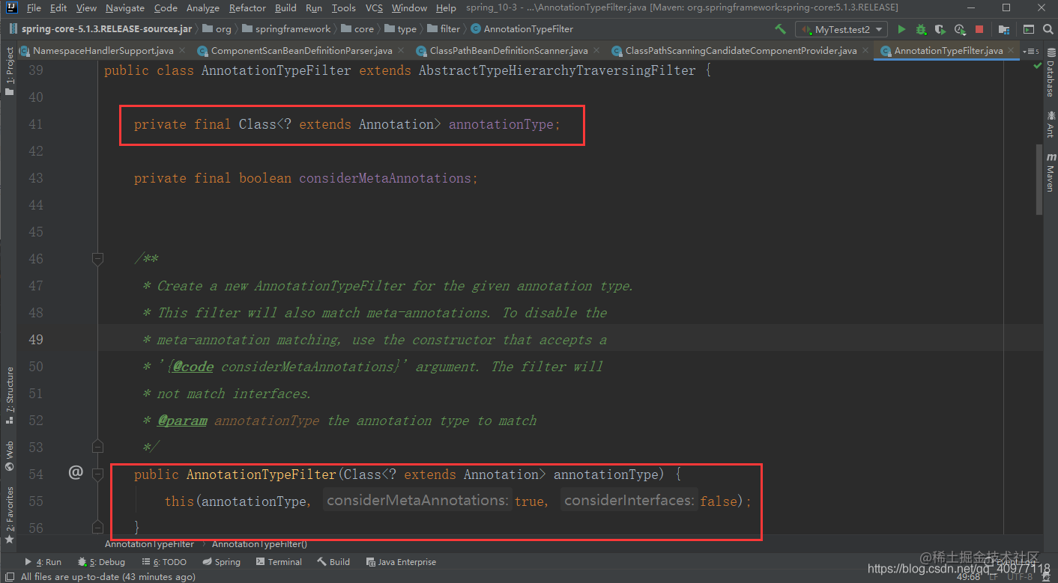Open the Java Enterprise tool window
This screenshot has width=1058, height=583.
point(401,562)
